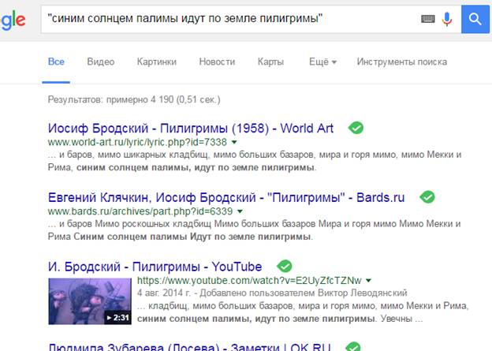The height and width of the screenshot is (351, 492).
Task: Click green checkmark beside World Art result
Action: pyautogui.click(x=356, y=128)
